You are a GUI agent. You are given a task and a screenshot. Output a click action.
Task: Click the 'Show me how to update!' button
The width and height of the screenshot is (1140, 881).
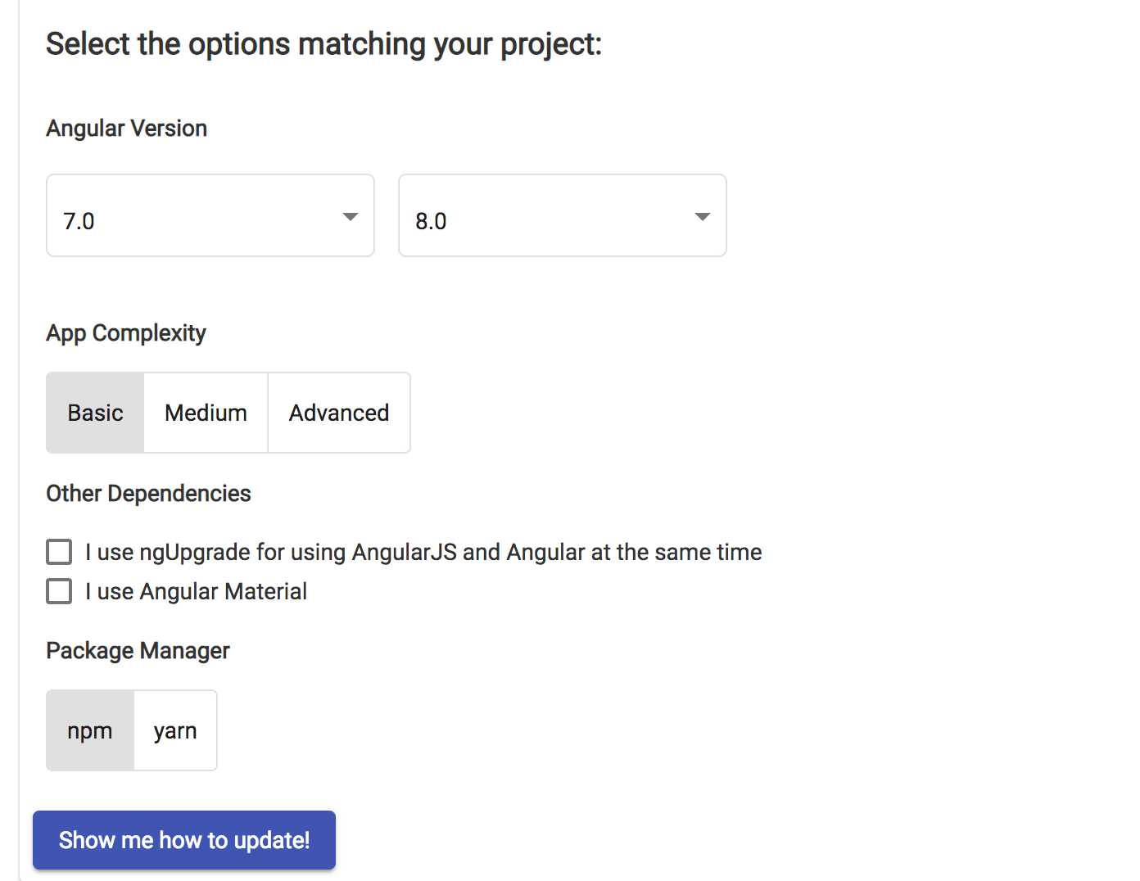click(x=183, y=839)
